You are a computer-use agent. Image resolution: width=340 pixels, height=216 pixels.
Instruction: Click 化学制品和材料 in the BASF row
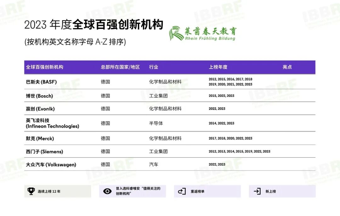[x=165, y=82]
